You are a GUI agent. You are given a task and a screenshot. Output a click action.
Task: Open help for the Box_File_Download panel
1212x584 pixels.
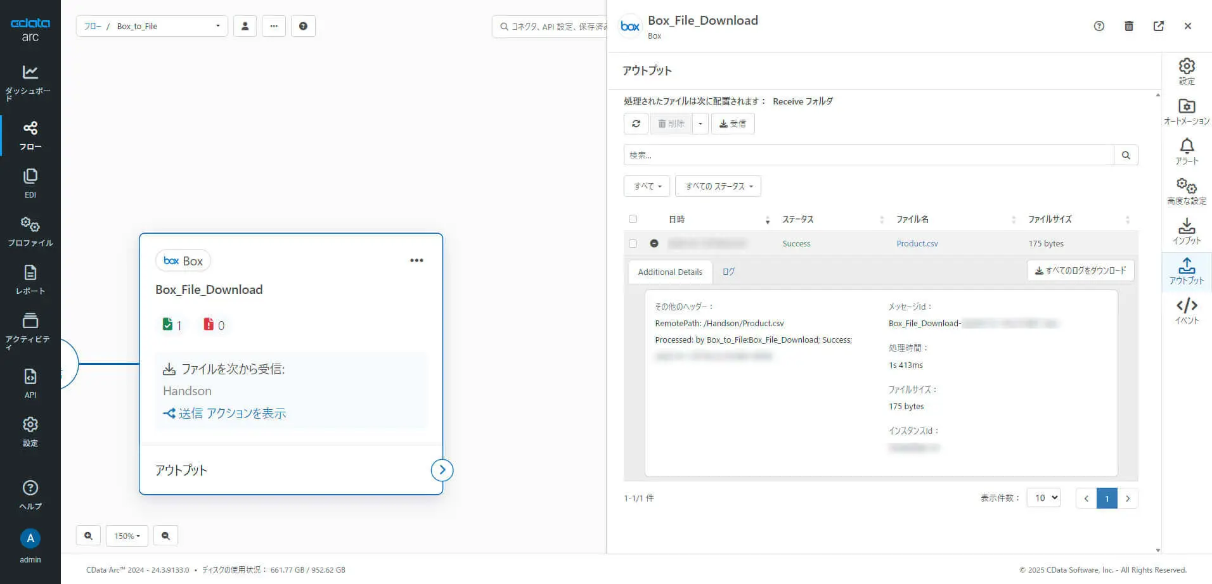(x=1099, y=26)
